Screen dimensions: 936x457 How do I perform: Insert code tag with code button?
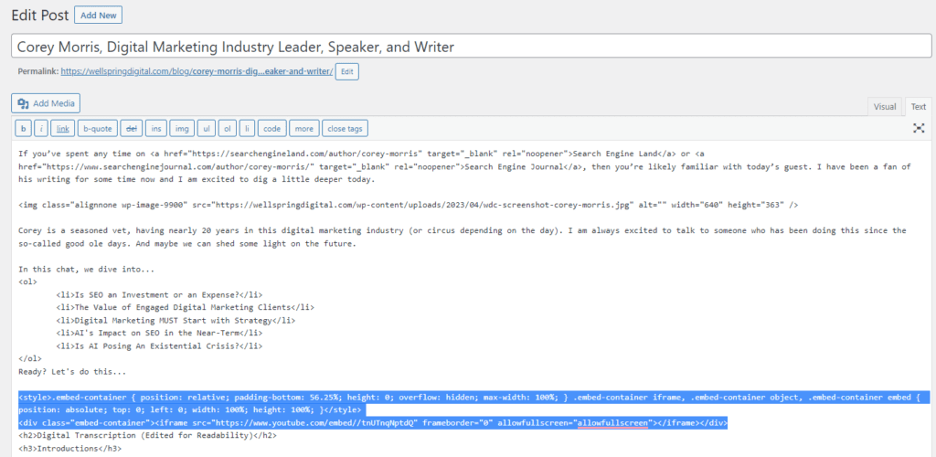pyautogui.click(x=272, y=128)
